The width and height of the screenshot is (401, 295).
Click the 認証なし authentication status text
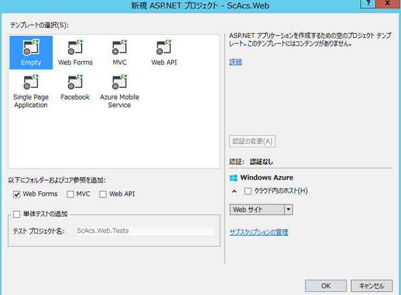coord(261,162)
